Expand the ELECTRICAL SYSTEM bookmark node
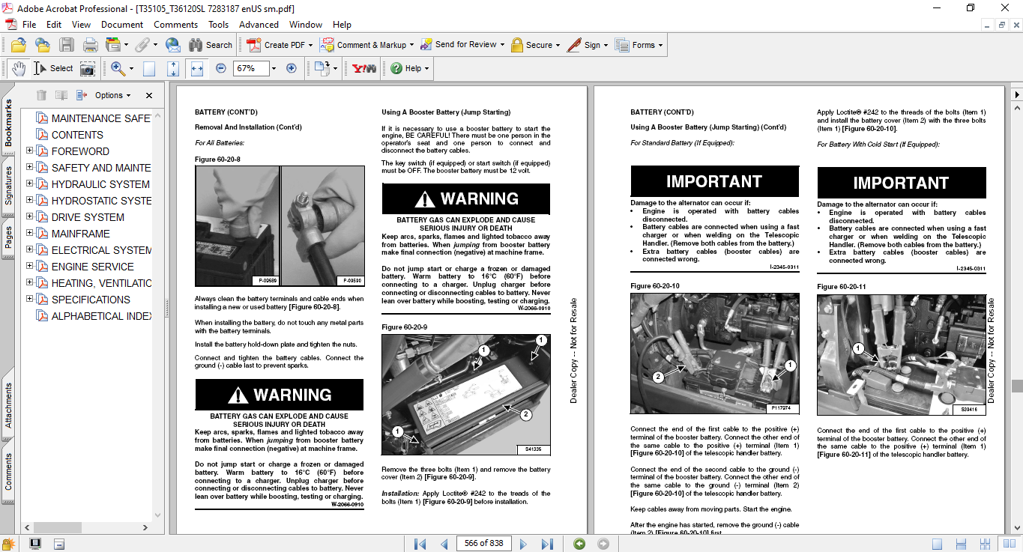 click(29, 249)
